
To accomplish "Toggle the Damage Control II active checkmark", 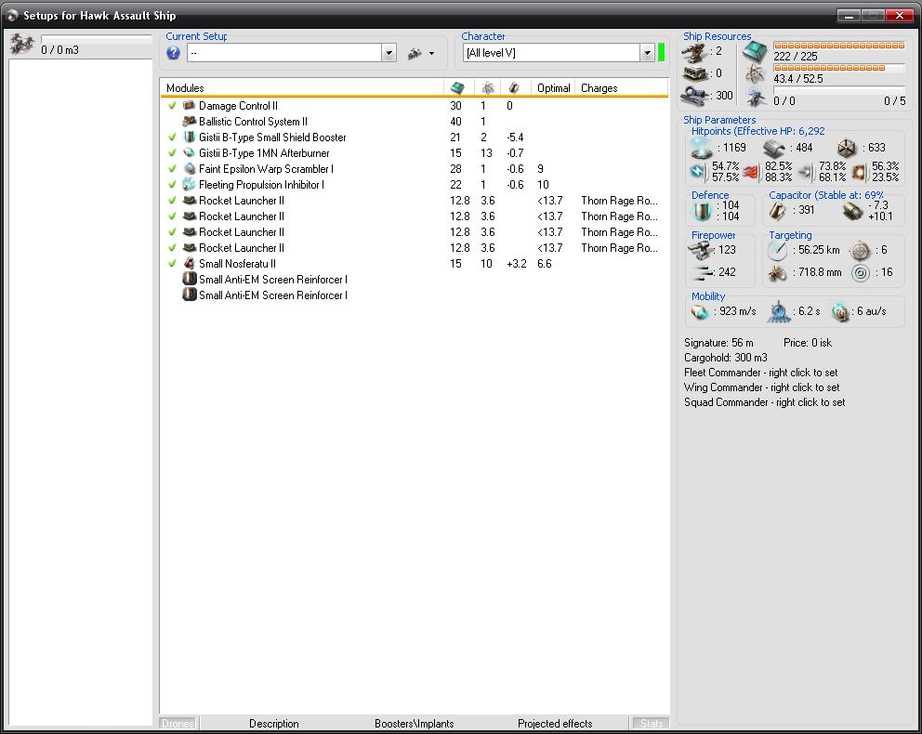I will (x=172, y=105).
